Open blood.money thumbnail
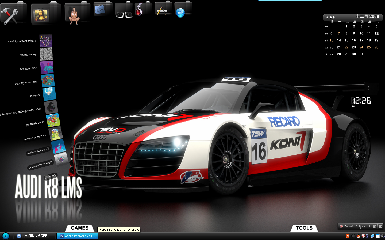The width and height of the screenshot is (385, 240). [46, 54]
